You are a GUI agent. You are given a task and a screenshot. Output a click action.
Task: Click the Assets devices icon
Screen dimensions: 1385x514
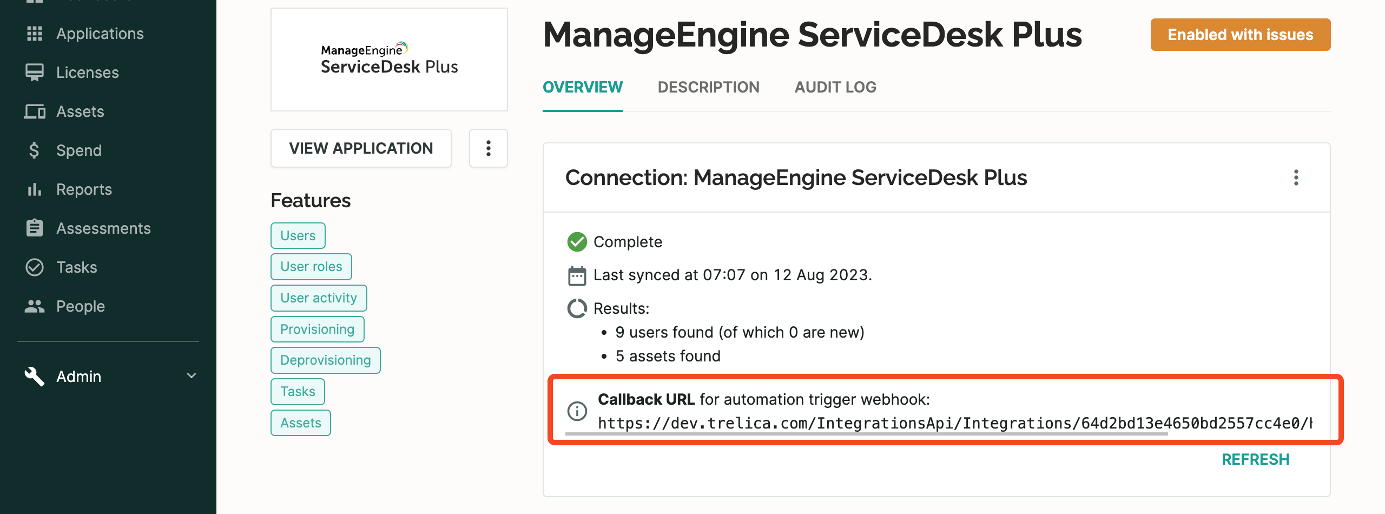point(35,111)
